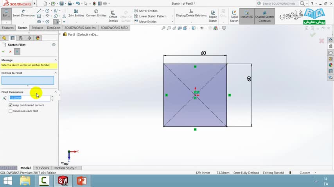
Task: Open Display/Delete Relations
Action: (x=191, y=13)
